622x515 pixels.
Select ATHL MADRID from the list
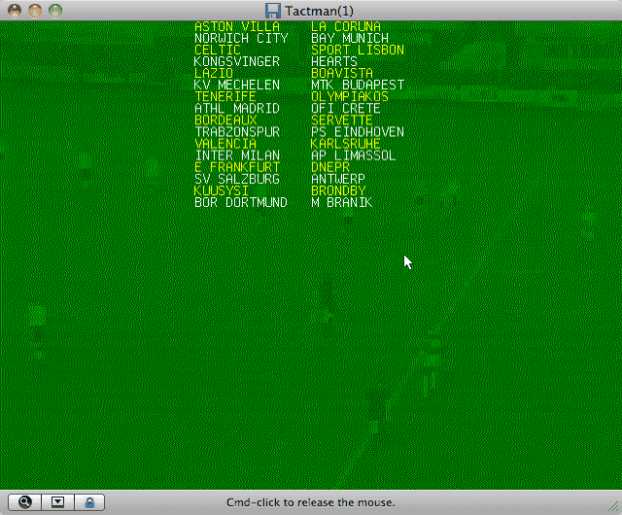tap(237, 108)
